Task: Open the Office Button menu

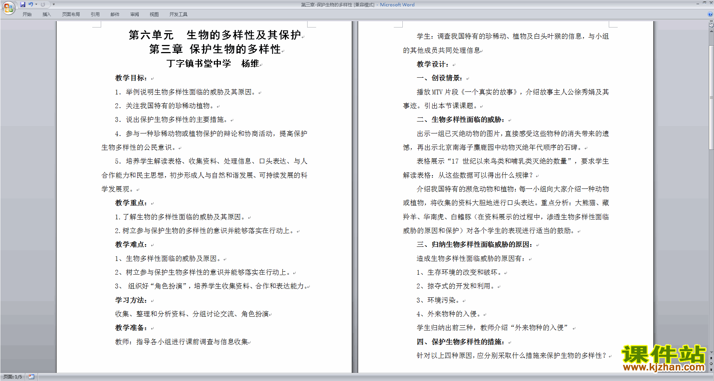Action: [8, 7]
